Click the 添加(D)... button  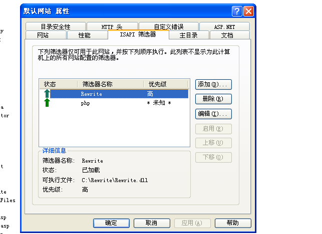point(213,84)
